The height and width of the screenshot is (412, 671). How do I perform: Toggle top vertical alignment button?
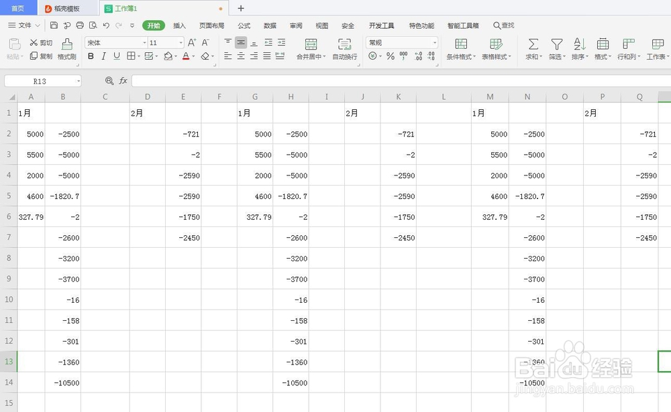[x=227, y=42]
